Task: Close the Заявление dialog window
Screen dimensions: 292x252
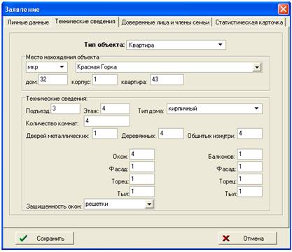Action: [284, 10]
